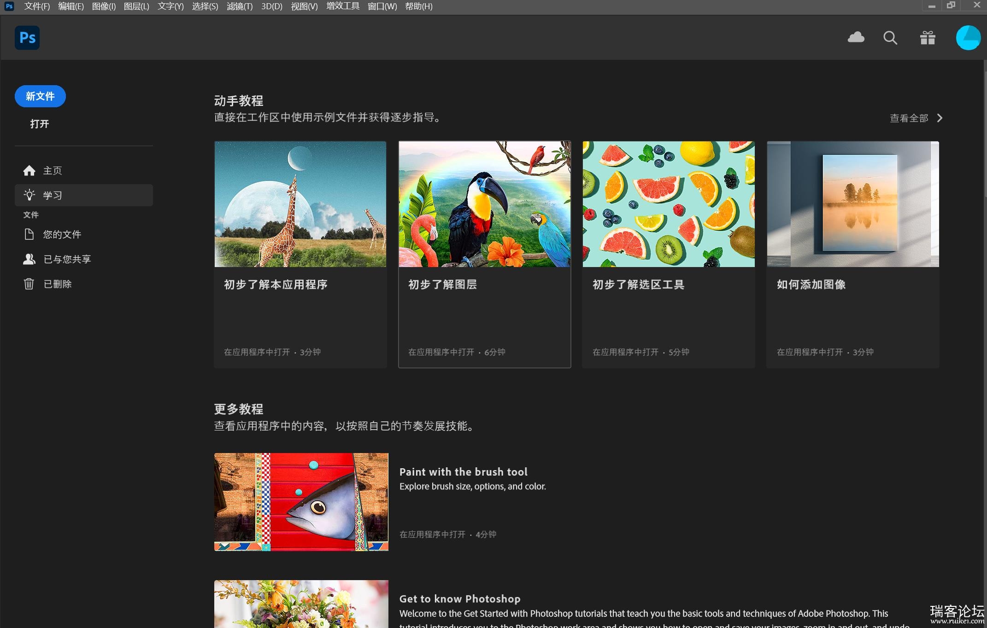The height and width of the screenshot is (628, 987).
Task: Open the sliced fruit tutorial thumbnail
Action: coord(669,204)
